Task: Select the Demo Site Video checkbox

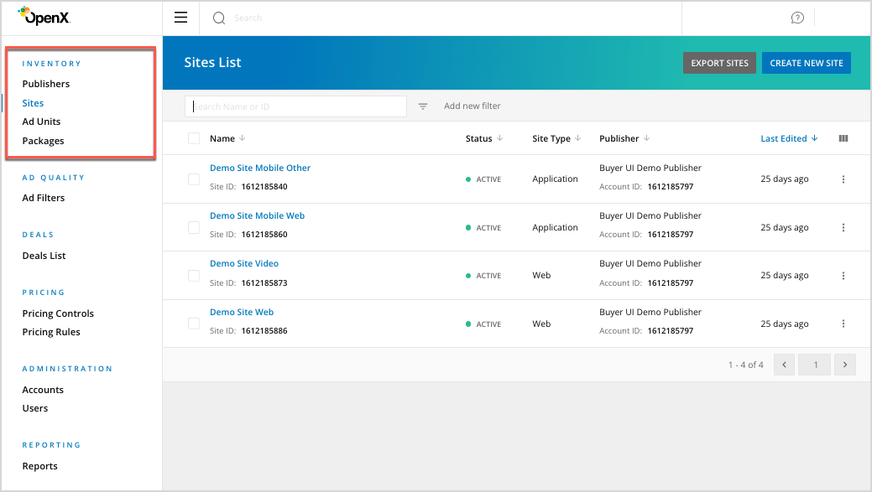Action: click(x=194, y=276)
